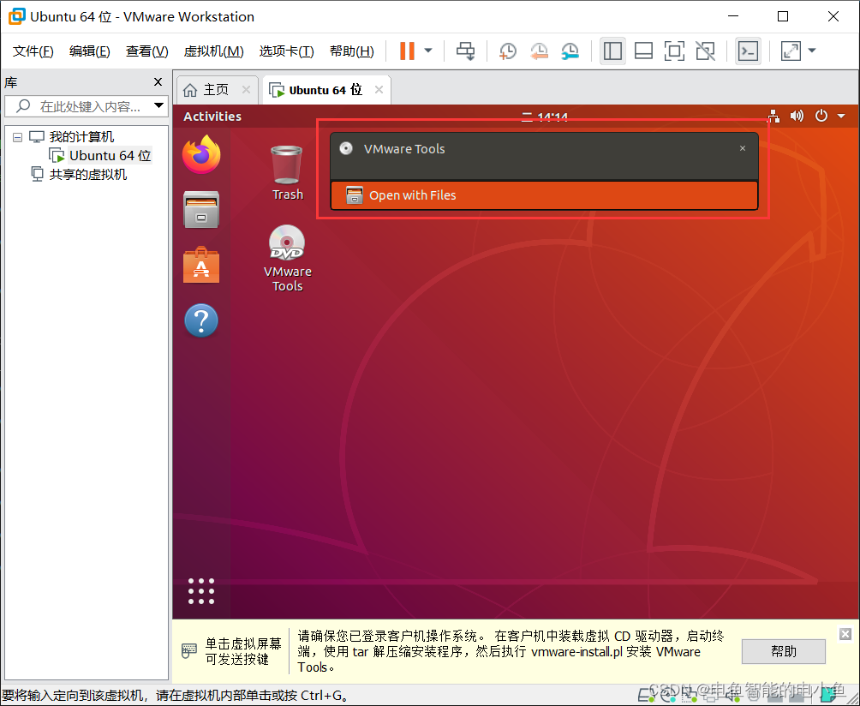
Task: Close the library 库 panel
Action: [x=158, y=82]
